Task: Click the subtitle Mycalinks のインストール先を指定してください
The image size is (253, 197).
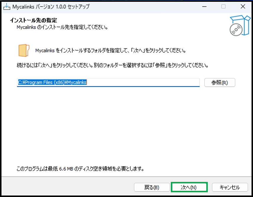Action: [x=62, y=28]
